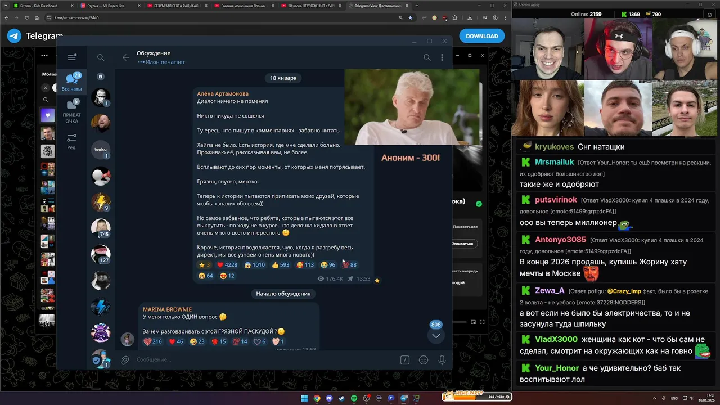The width and height of the screenshot is (720, 405).
Task: Open 'Ред.' folder settings
Action: click(71, 141)
